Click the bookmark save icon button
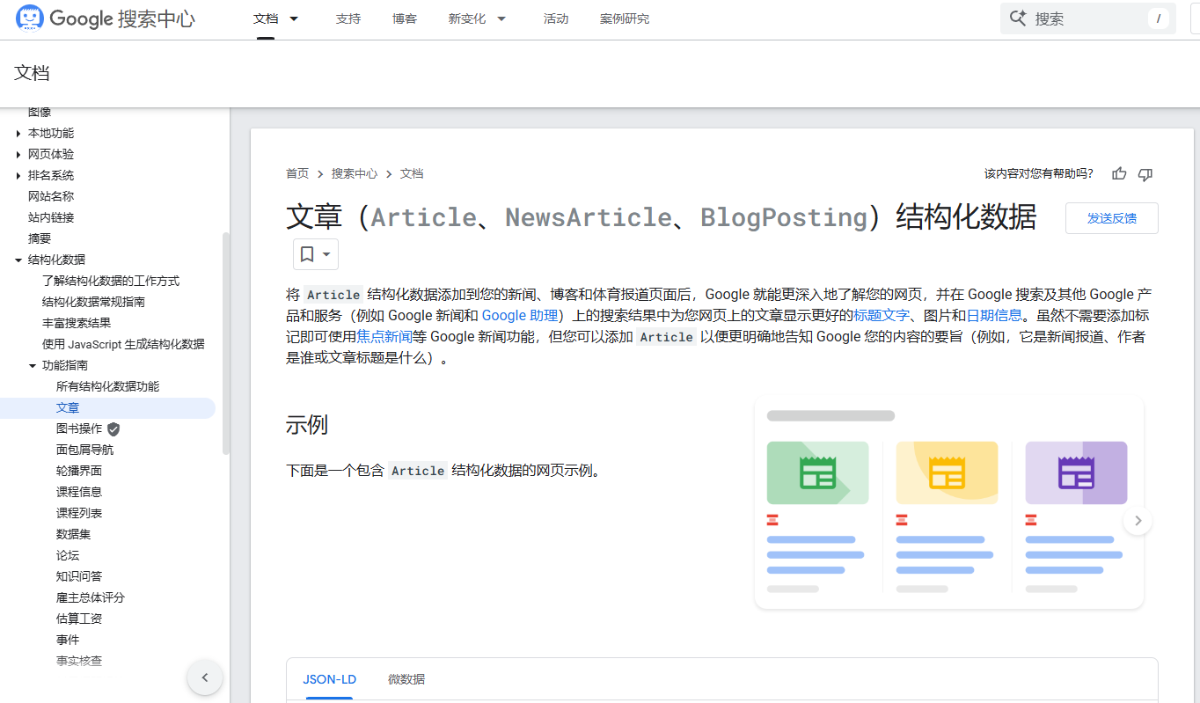The image size is (1200, 703). (x=307, y=254)
